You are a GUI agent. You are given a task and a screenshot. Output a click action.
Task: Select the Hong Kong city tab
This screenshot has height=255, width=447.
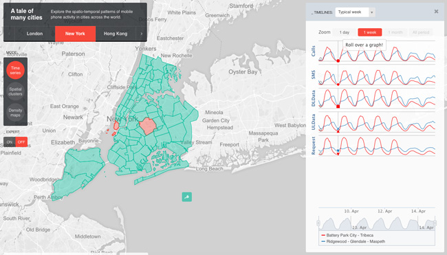pos(116,34)
